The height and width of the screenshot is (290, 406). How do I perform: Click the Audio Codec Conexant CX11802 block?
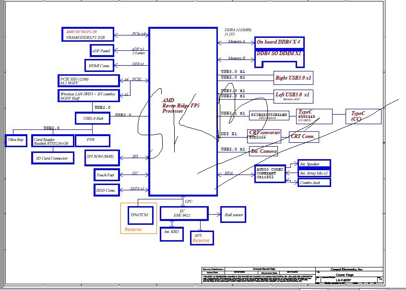(x=270, y=174)
